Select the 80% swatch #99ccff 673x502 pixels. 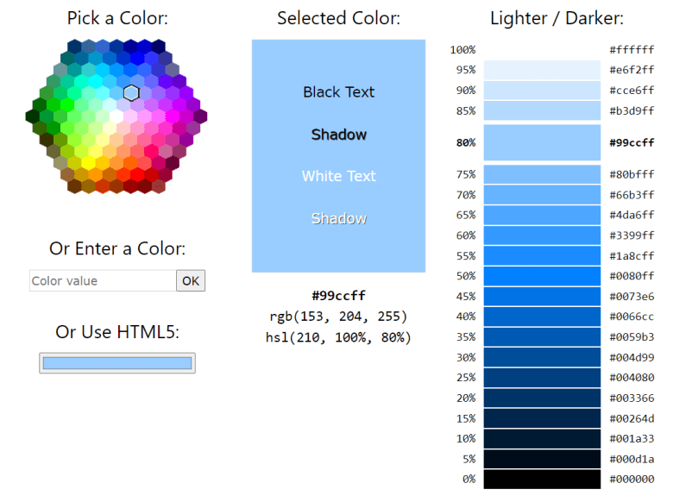[x=542, y=142]
